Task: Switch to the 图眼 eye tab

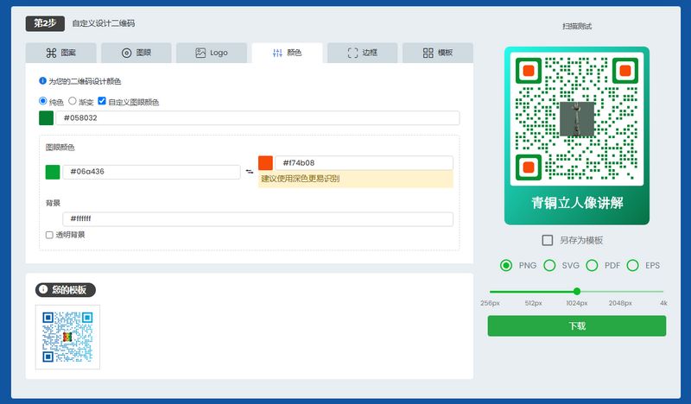Action: pyautogui.click(x=136, y=53)
